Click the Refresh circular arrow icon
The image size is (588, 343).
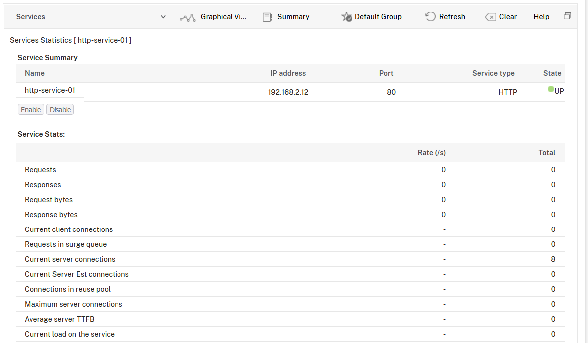(430, 17)
